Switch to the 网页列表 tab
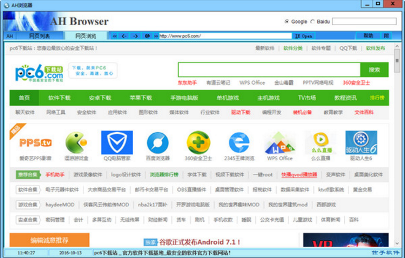The image size is (405, 258). pos(39,36)
